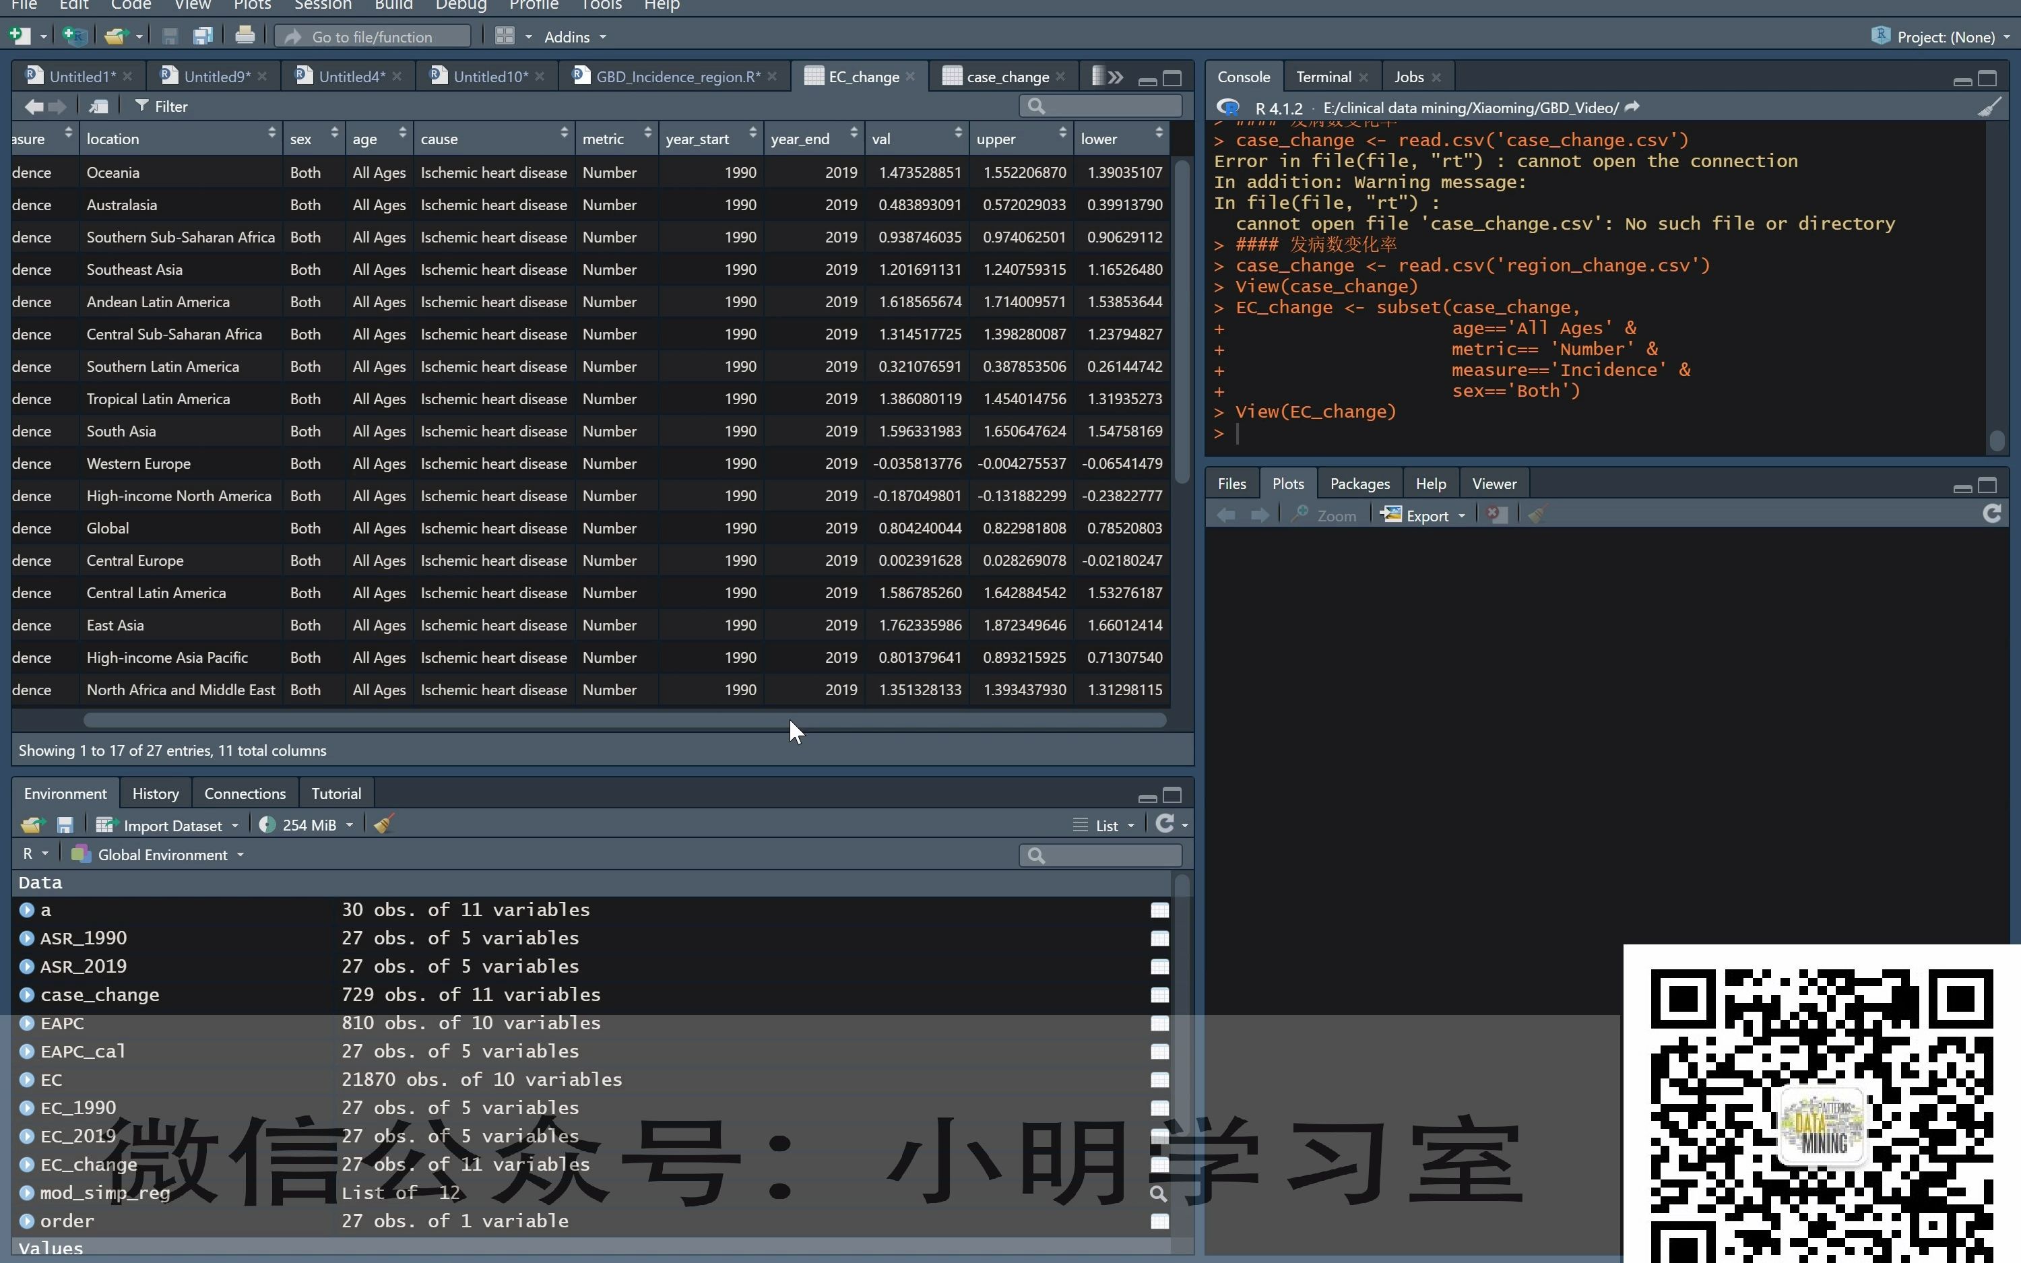Screen dimensions: 2021x1263
Task: Open the Project: (None) dropdown
Action: coord(1939,37)
